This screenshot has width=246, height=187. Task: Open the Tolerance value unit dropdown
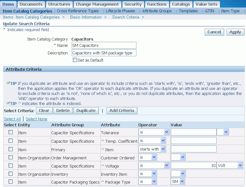[x=222, y=132]
